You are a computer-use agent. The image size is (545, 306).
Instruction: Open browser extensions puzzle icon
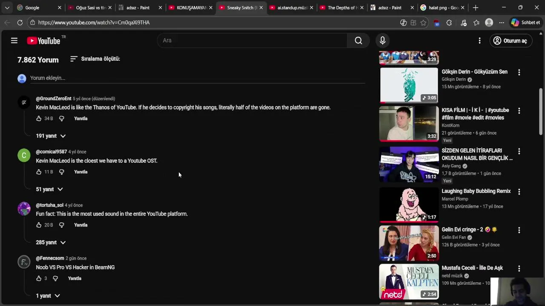(x=449, y=23)
